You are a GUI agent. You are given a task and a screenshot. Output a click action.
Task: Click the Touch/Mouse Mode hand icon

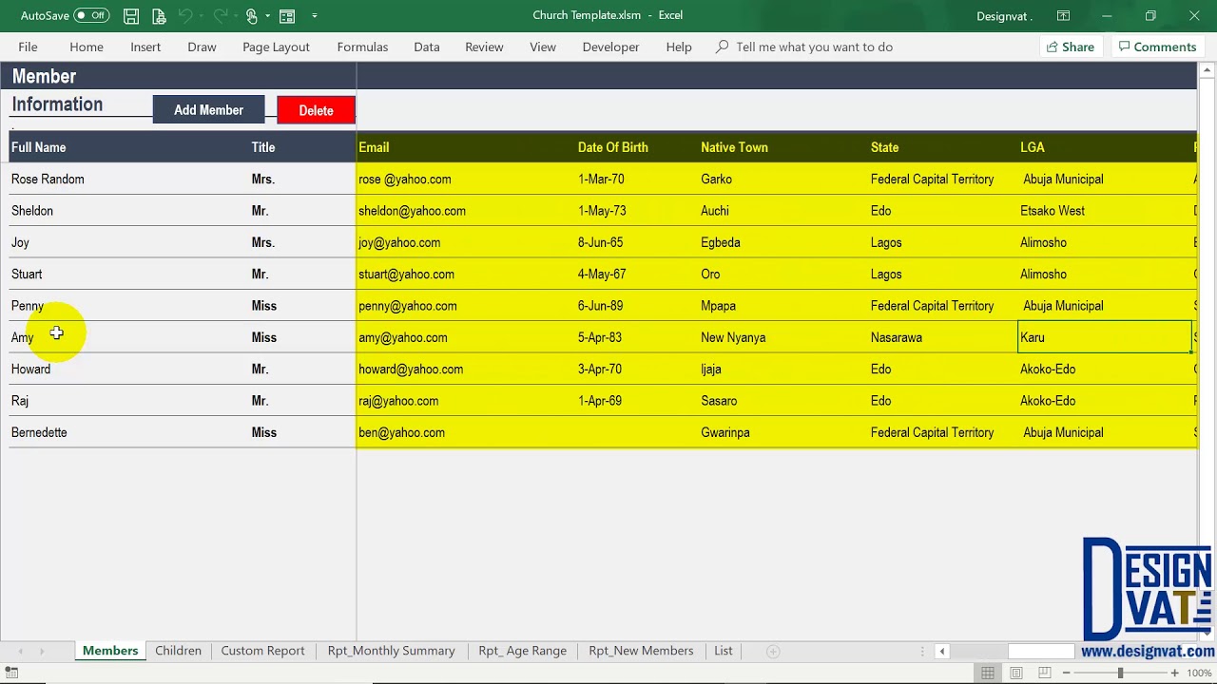pyautogui.click(x=252, y=15)
